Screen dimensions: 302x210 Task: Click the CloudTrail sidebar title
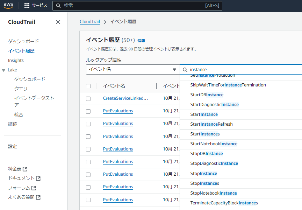point(22,22)
